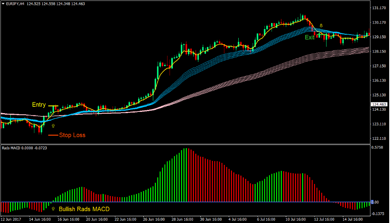
Task: Click the 126.130 price scale label
Action: click(379, 80)
